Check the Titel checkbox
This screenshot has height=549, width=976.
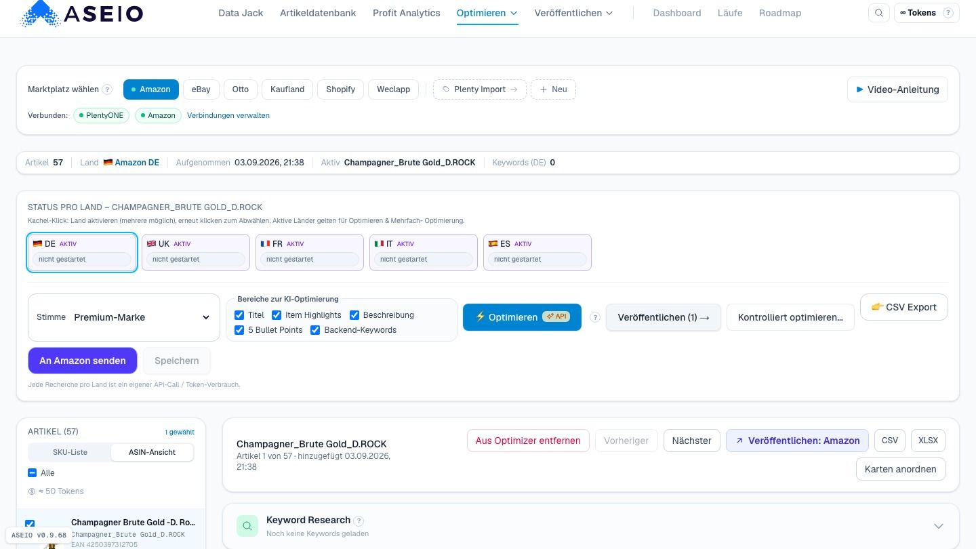pyautogui.click(x=239, y=315)
